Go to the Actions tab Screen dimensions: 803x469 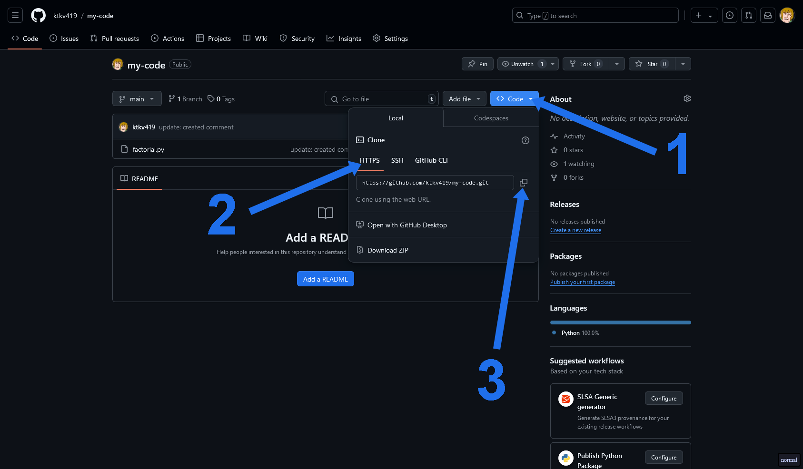168,39
